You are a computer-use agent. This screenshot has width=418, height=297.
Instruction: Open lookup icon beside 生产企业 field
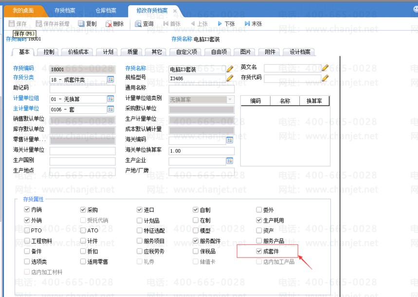click(230, 160)
